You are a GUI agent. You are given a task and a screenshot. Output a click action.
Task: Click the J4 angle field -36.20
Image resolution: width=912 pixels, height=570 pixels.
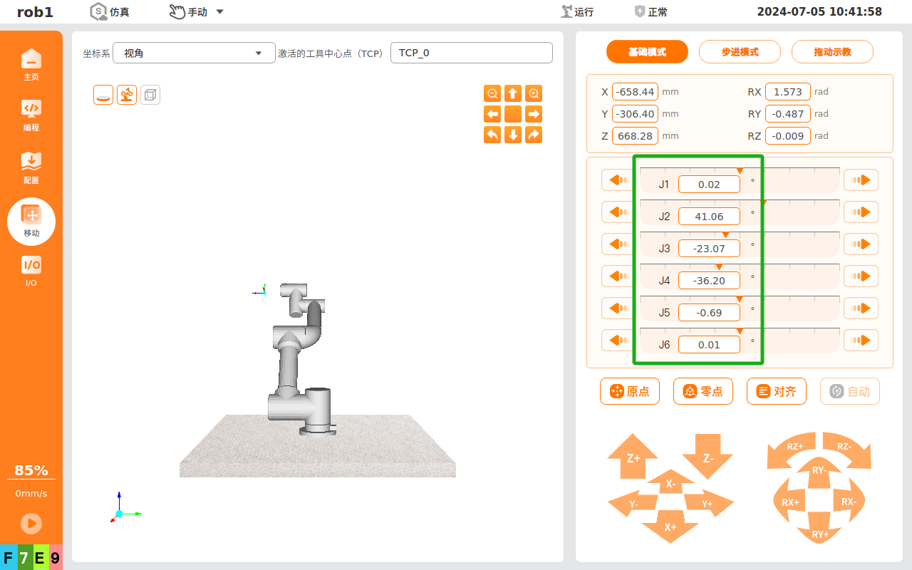tap(709, 281)
